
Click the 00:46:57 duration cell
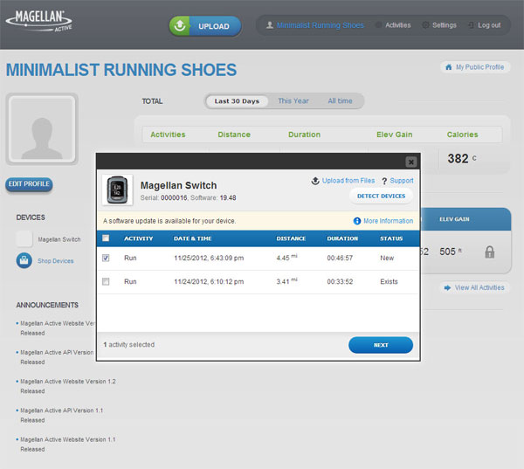click(340, 258)
